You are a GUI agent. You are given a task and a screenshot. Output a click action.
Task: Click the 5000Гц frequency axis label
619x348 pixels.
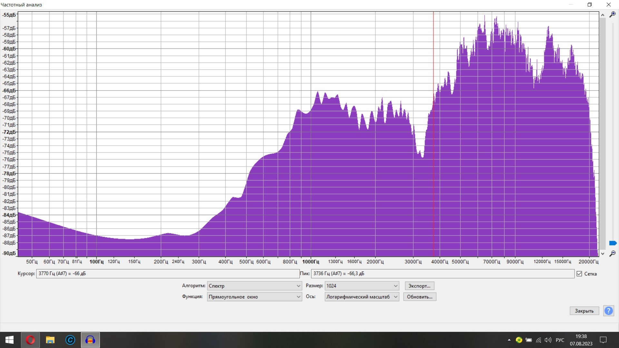(x=460, y=262)
